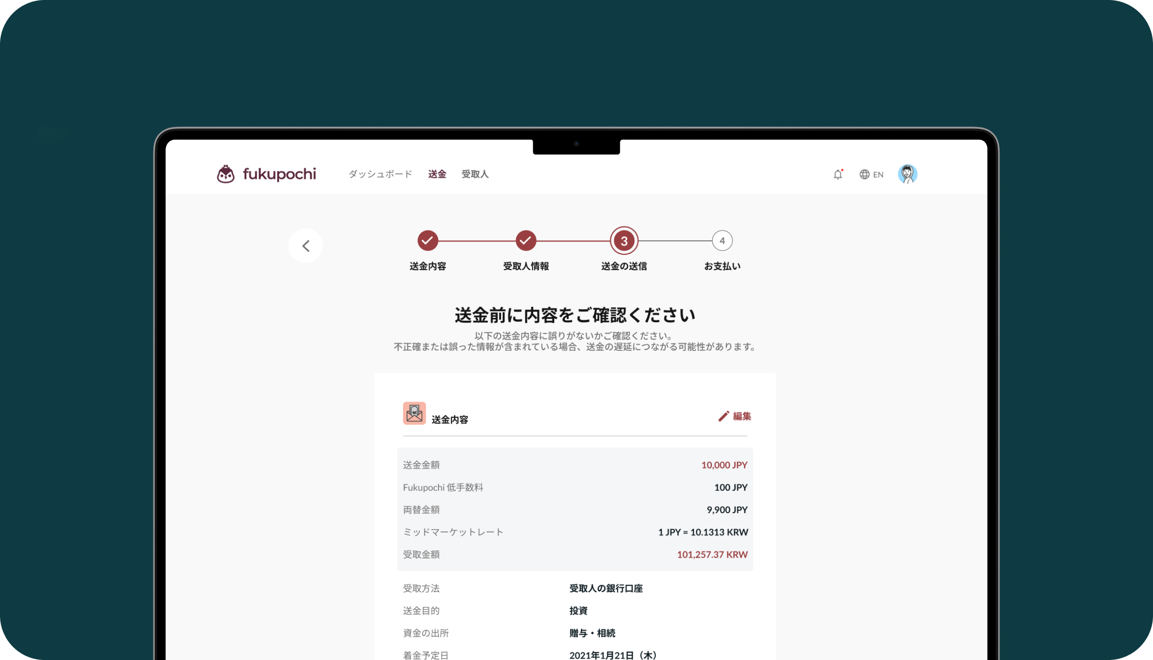Go back with the left chevron button
The height and width of the screenshot is (660, 1153).
(x=305, y=246)
